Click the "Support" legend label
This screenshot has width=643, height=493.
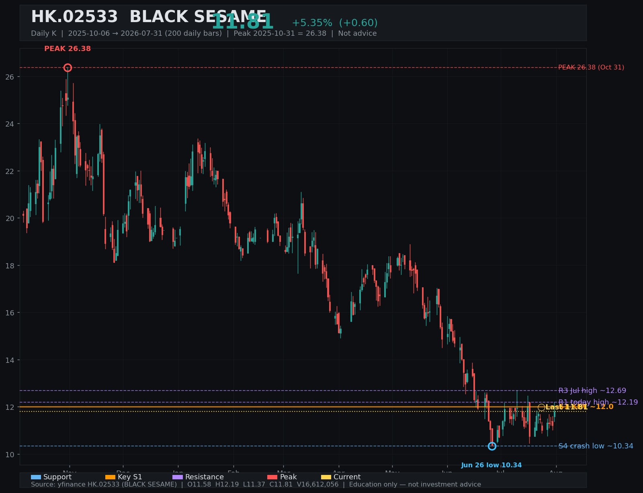(x=57, y=477)
